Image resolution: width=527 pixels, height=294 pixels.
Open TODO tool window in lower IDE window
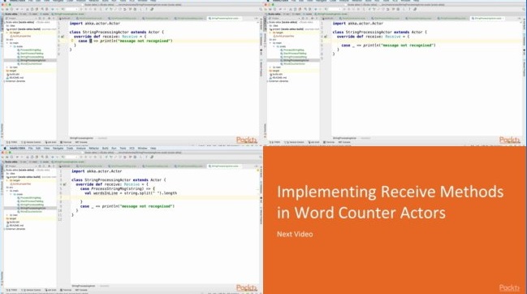pos(12,290)
